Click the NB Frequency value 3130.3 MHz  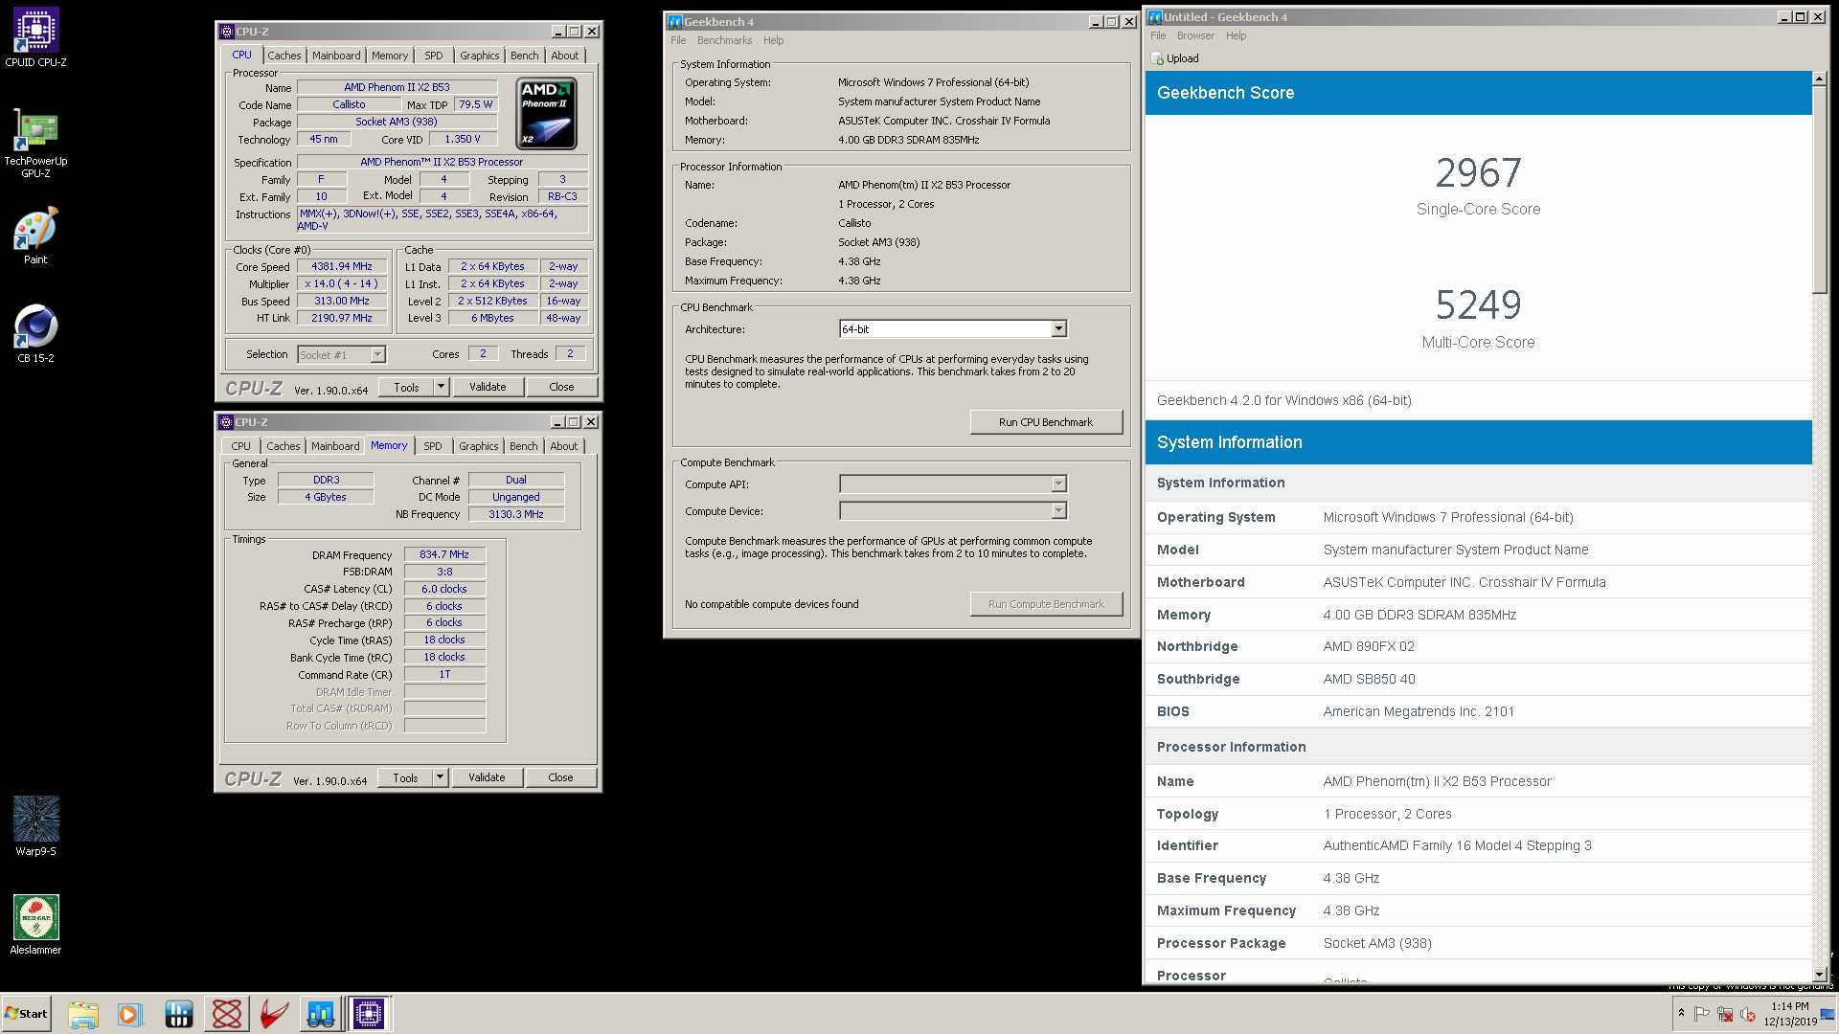coord(516,514)
